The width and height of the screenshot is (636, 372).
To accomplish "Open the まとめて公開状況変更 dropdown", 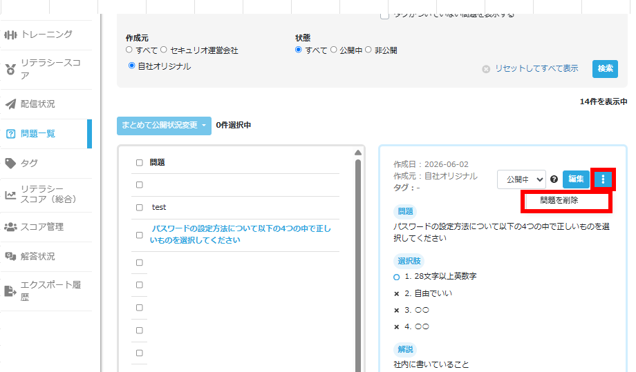I will pyautogui.click(x=164, y=126).
